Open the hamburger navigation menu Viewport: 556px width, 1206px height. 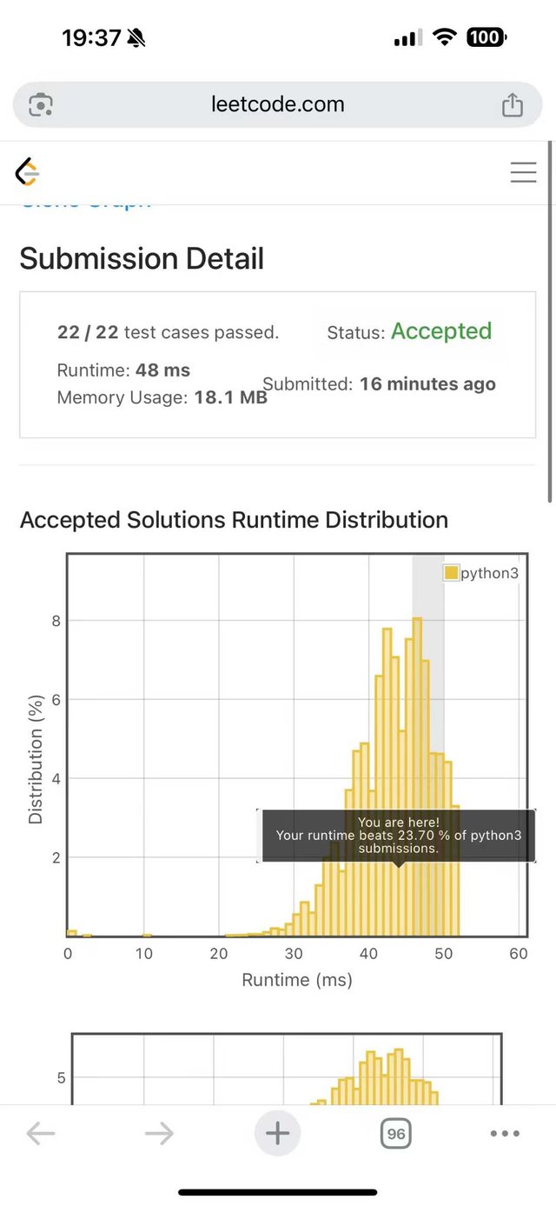(523, 172)
